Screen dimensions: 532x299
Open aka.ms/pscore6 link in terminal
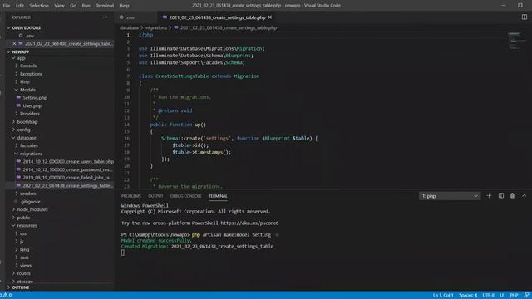tap(249, 223)
